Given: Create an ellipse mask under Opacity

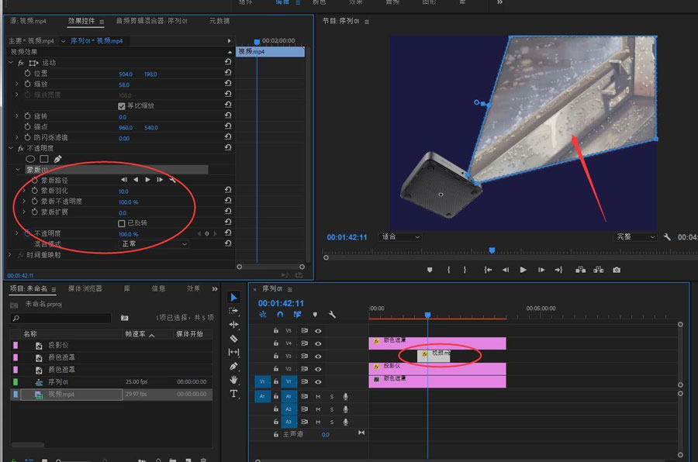Looking at the screenshot, I should coord(31,159).
